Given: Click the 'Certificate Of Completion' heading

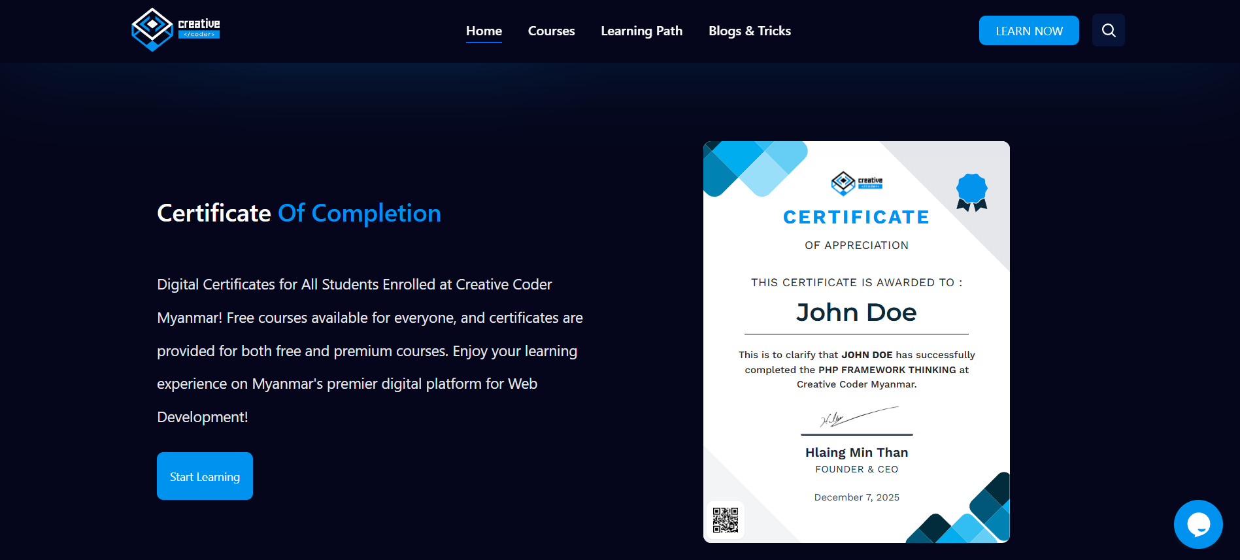Looking at the screenshot, I should [299, 213].
